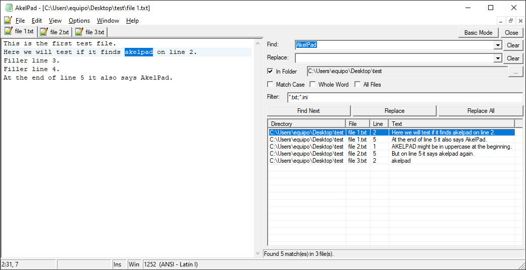Select result file 1.txt line 2
This screenshot has height=270, width=526.
(x=392, y=132)
